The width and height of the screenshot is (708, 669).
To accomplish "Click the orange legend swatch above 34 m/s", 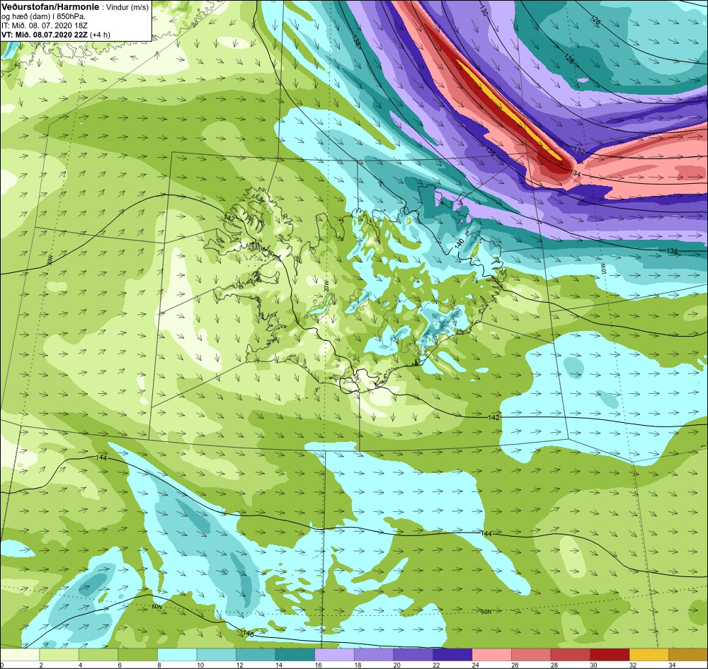I will (687, 655).
